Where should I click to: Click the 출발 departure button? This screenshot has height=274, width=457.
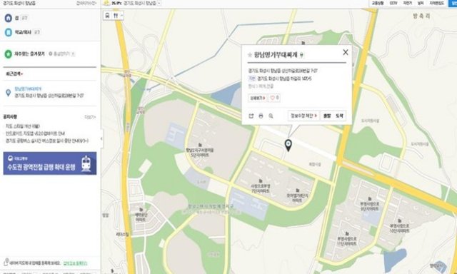click(x=327, y=116)
